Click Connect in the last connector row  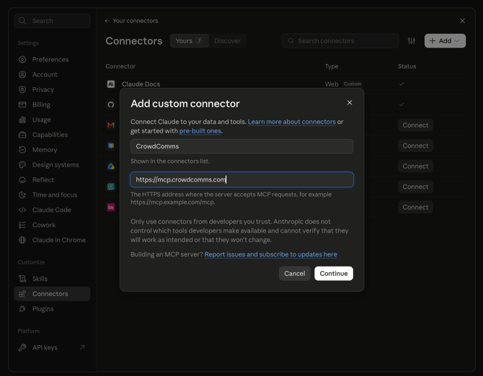coord(415,207)
